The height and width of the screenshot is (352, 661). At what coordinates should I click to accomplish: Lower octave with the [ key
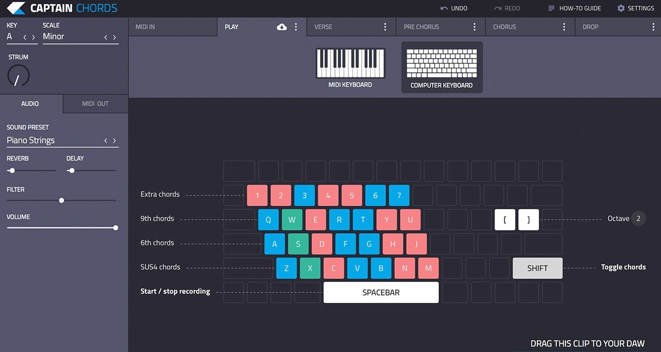[505, 219]
